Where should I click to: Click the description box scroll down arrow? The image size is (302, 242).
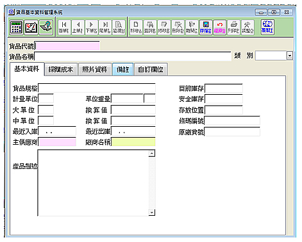pos(152,213)
